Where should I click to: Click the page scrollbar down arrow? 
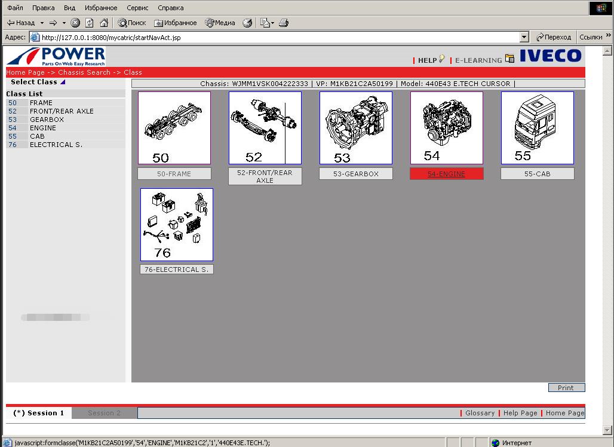pos(607,430)
